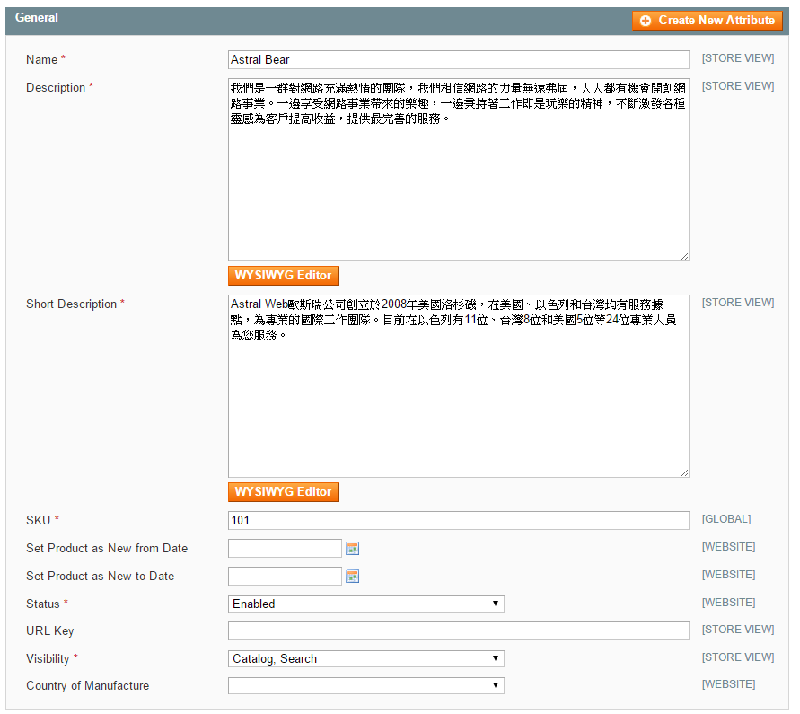Image resolution: width=800 pixels, height=714 pixels.
Task: Click resize handle of Short Description textarea
Action: click(x=684, y=472)
